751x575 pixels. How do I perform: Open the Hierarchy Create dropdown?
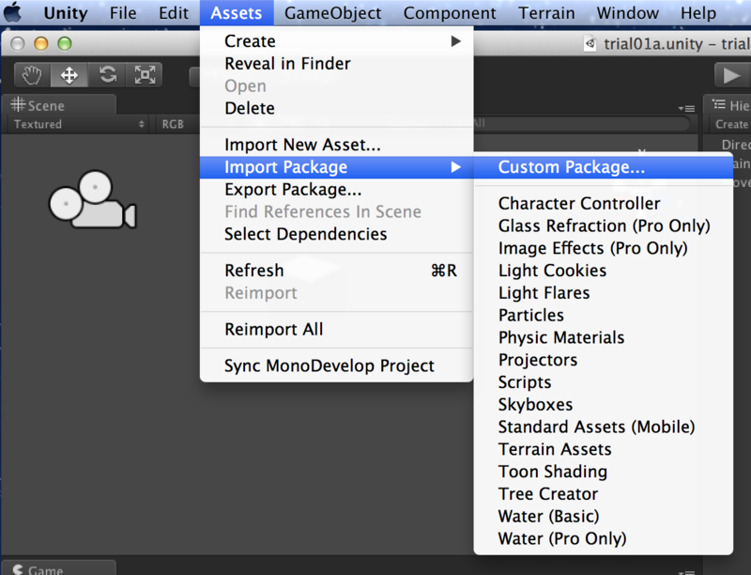[x=731, y=124]
